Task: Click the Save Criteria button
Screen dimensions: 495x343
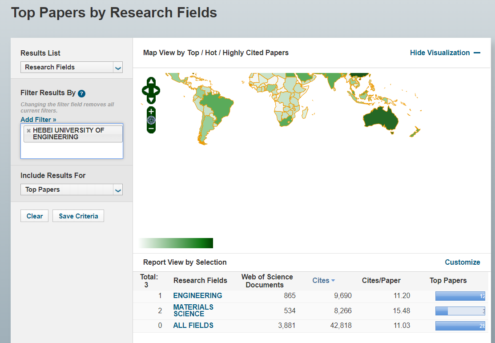Action: (x=78, y=216)
